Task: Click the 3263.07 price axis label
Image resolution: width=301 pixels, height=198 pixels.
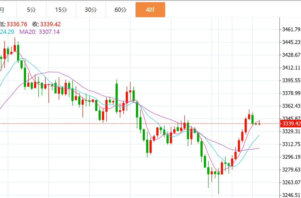Action: (291, 182)
